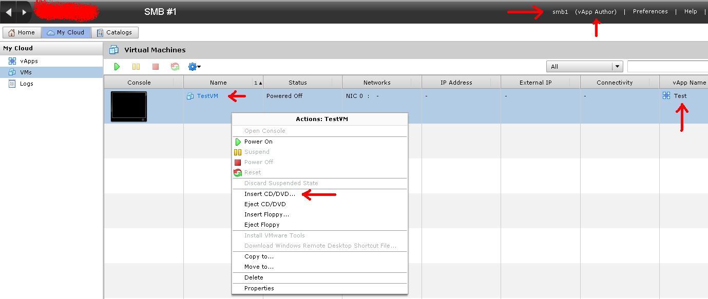Sort by the Console column header
The height and width of the screenshot is (299, 708).
139,83
